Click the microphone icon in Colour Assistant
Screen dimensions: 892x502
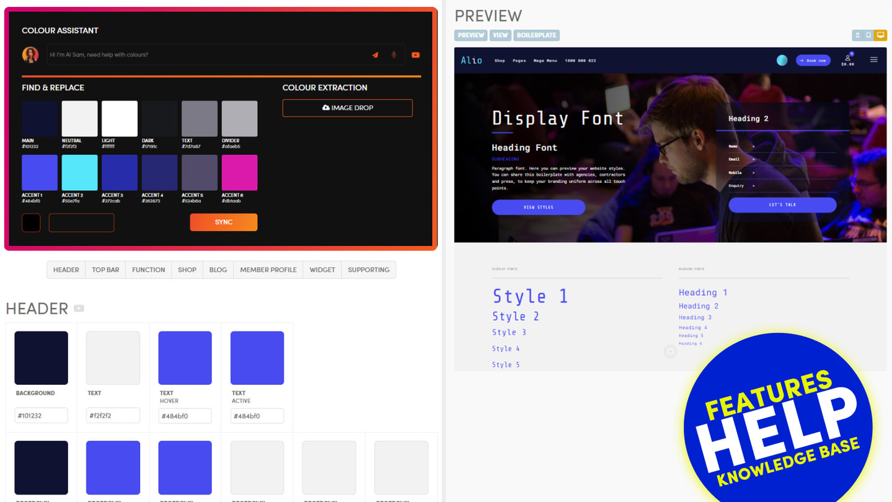[x=393, y=55]
